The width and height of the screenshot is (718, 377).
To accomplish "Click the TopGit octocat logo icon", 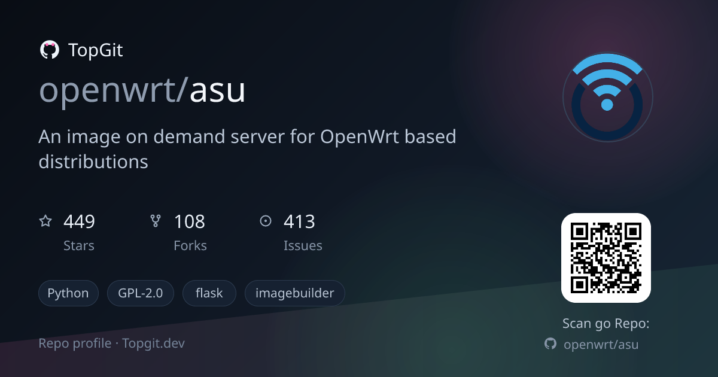I will click(49, 50).
